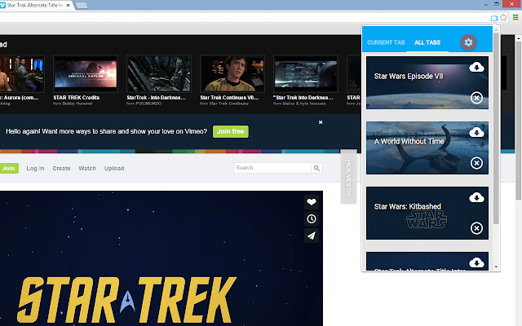Bookmark this page with the star icon
This screenshot has height=326, width=522.
pos(504,17)
